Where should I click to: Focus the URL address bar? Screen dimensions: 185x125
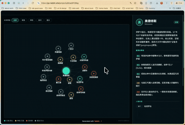coord(82,3)
